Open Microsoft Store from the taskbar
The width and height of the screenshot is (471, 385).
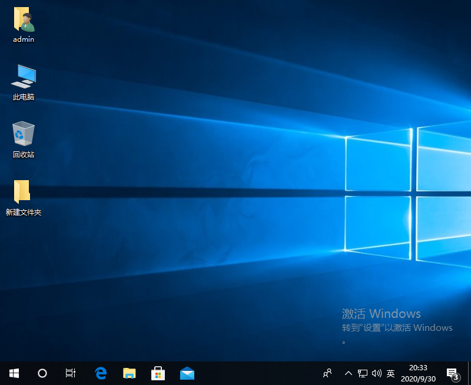[x=158, y=373]
